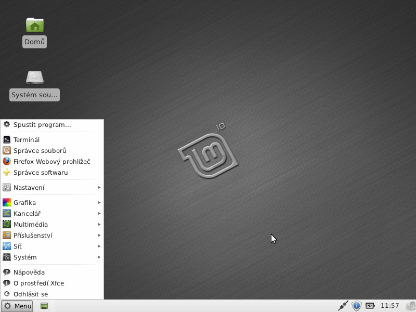Click the 11:57 panel clock
Screen dimensions: 416x312
[389, 306]
